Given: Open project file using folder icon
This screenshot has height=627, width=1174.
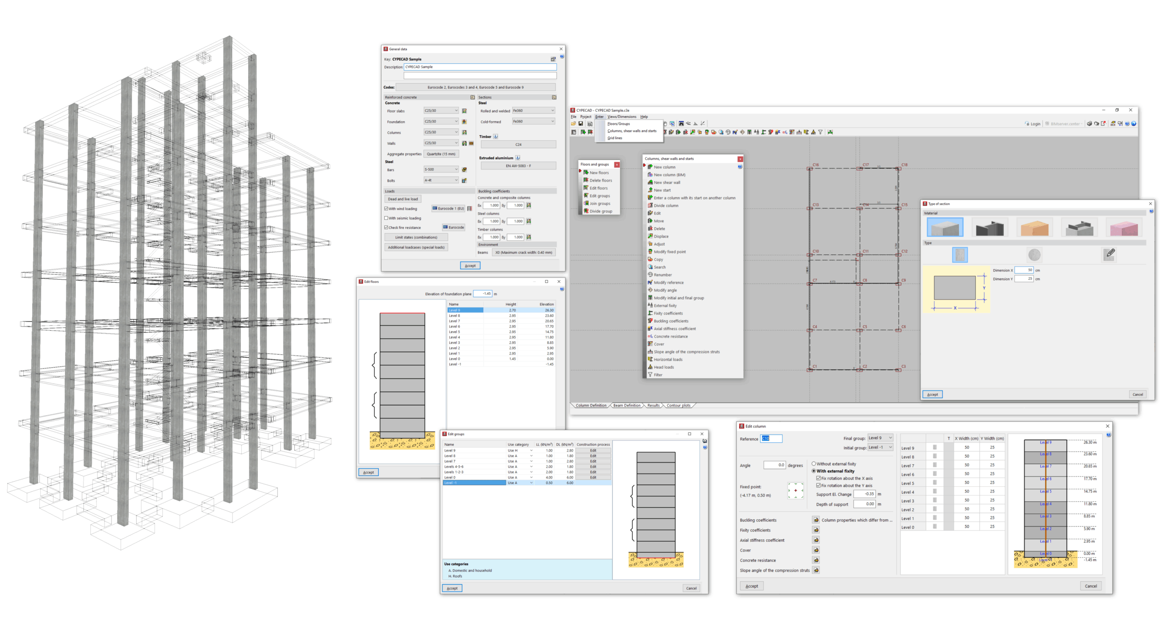Looking at the screenshot, I should click(573, 124).
